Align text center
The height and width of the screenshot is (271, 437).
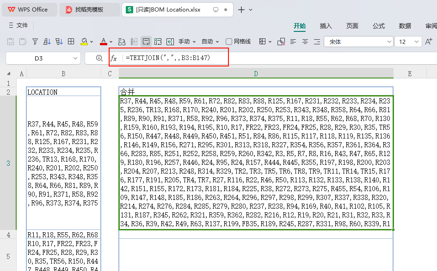(x=305, y=42)
